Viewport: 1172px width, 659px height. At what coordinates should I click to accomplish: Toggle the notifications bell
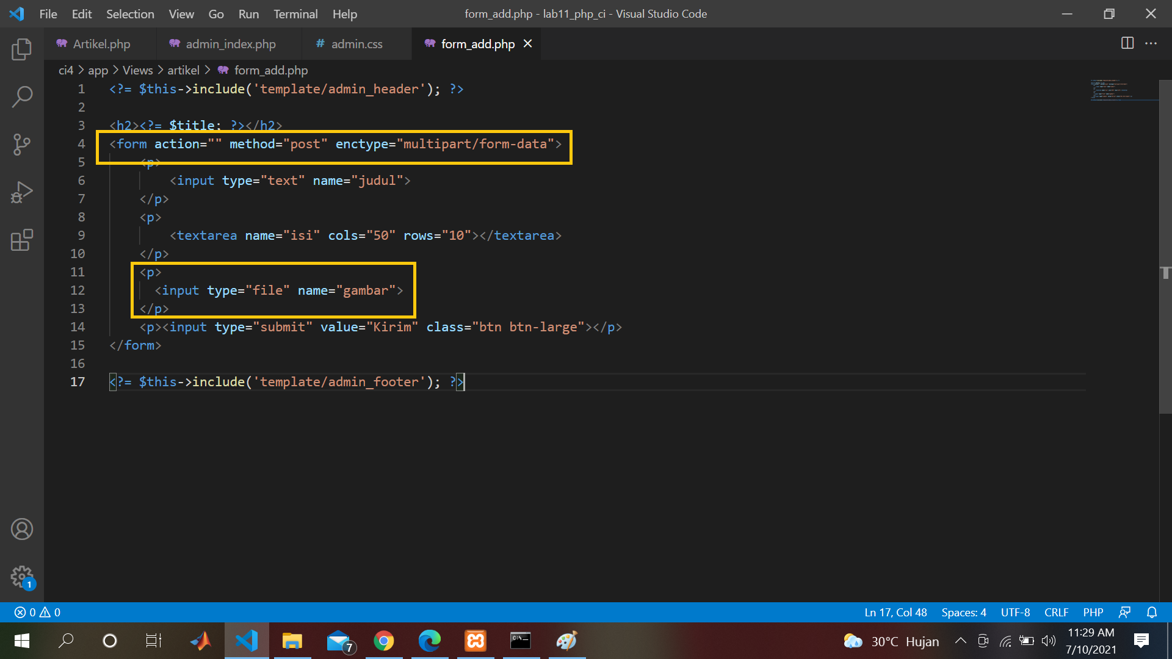pyautogui.click(x=1152, y=612)
